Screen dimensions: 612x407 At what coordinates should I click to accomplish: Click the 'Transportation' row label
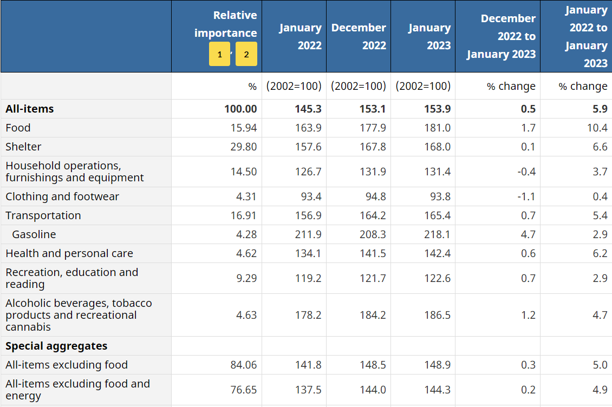(43, 215)
